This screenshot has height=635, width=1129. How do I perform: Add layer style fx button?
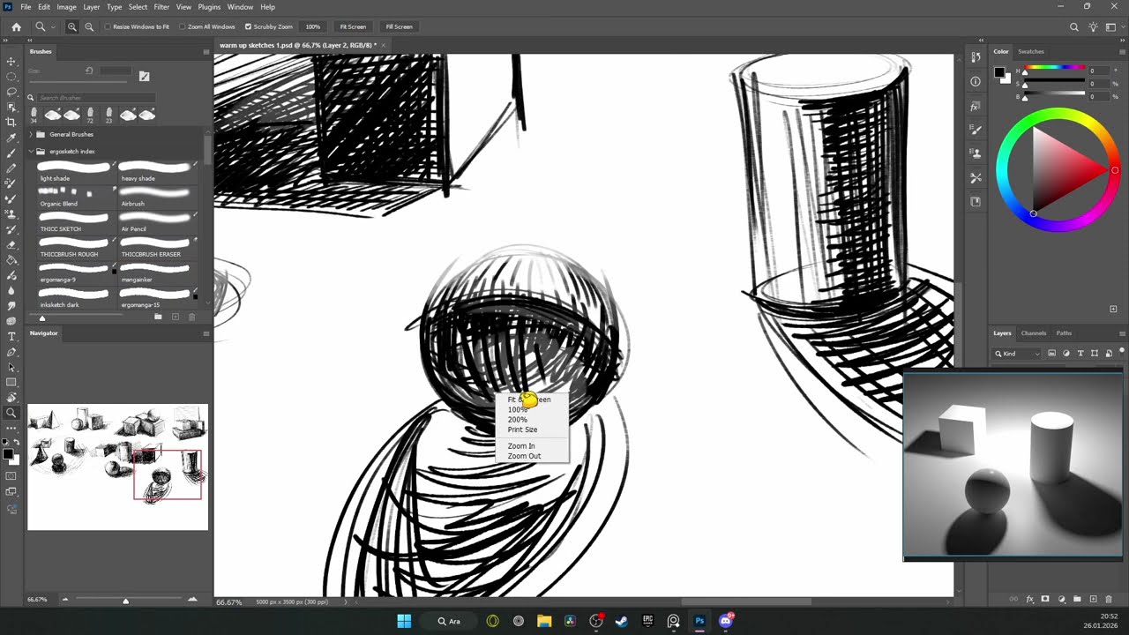coord(1030,599)
